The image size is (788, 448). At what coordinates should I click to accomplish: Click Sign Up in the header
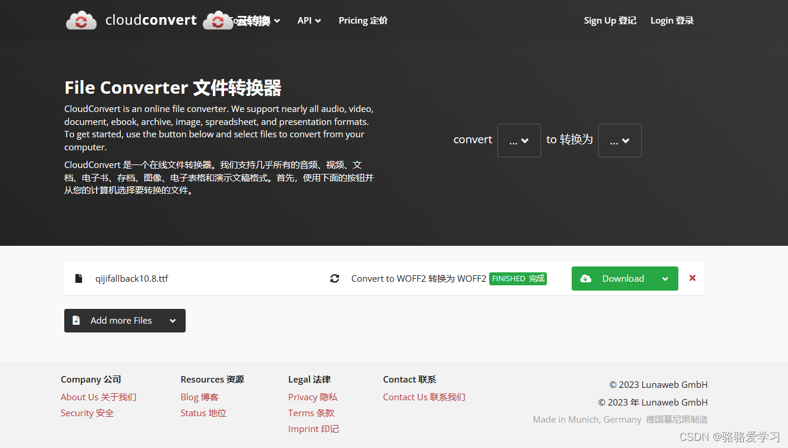(610, 21)
